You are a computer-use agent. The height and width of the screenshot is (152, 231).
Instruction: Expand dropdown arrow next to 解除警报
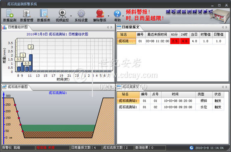click(x=108, y=16)
